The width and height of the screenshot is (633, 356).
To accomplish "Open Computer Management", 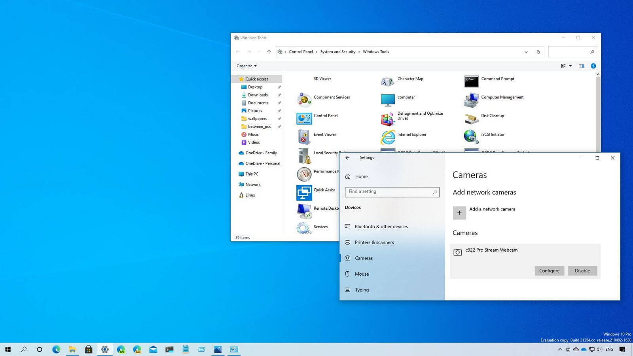I will pyautogui.click(x=502, y=97).
